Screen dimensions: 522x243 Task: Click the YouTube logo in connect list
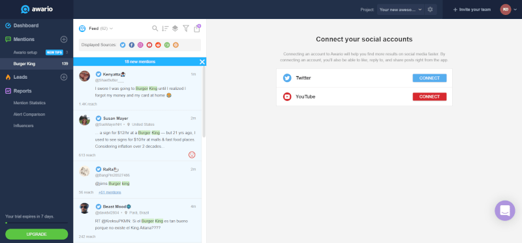[287, 96]
